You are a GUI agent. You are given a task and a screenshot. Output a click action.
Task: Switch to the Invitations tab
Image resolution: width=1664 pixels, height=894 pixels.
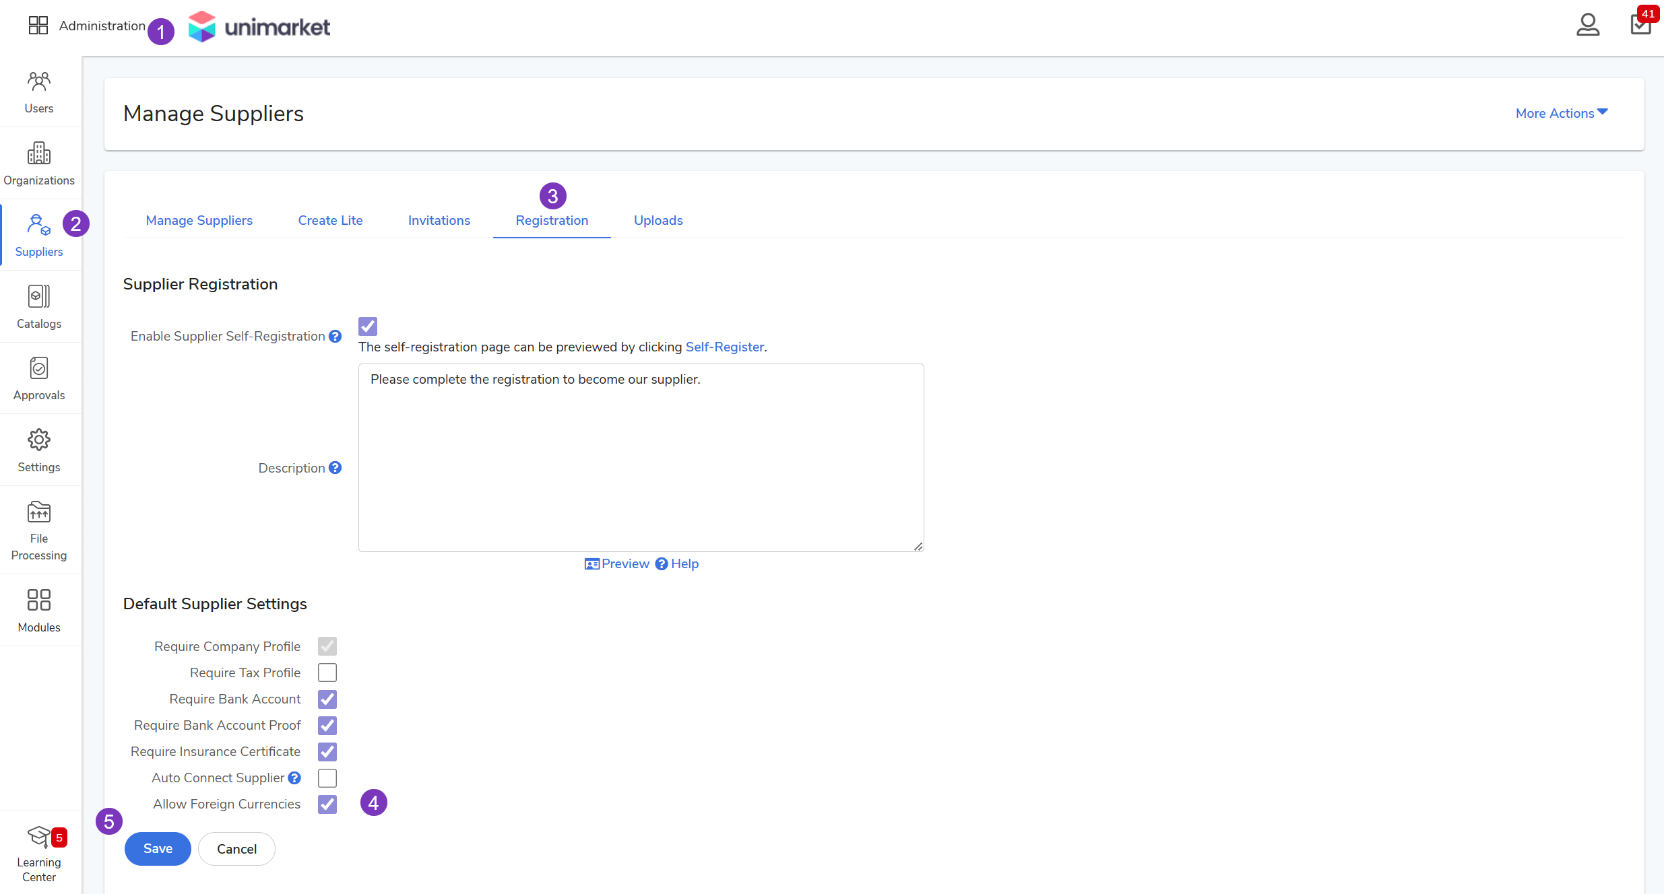[439, 220]
